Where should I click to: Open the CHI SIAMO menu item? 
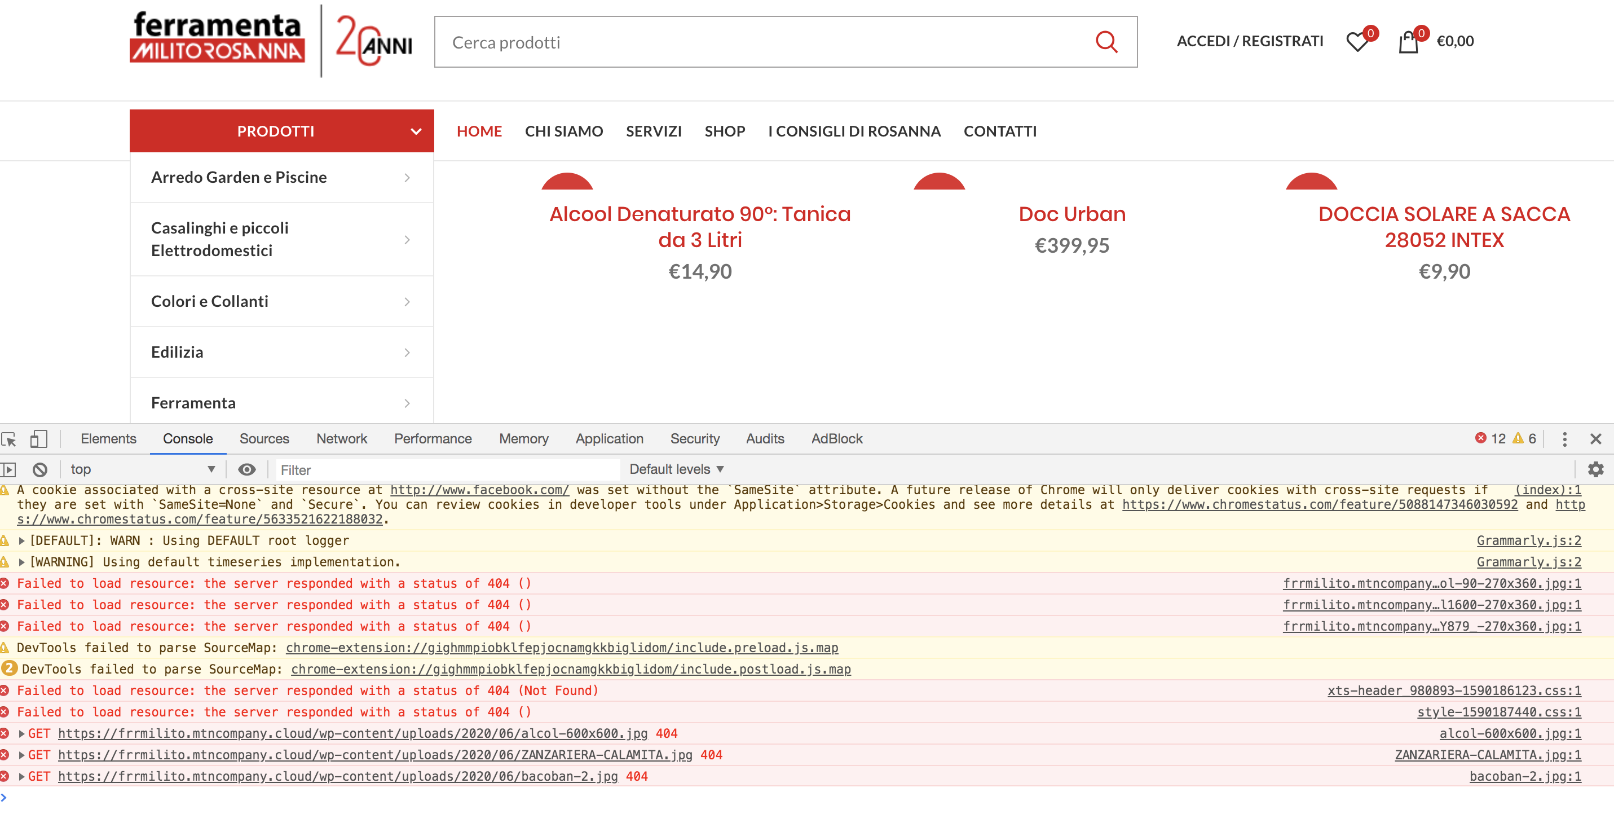[563, 131]
